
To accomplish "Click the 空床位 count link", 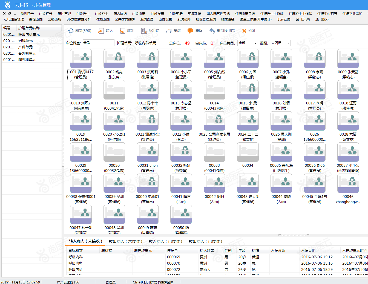I will click(212, 43).
